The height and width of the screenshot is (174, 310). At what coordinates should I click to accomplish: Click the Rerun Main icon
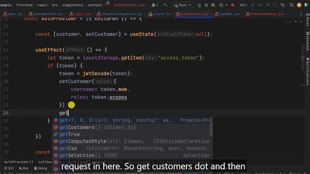point(199,5)
